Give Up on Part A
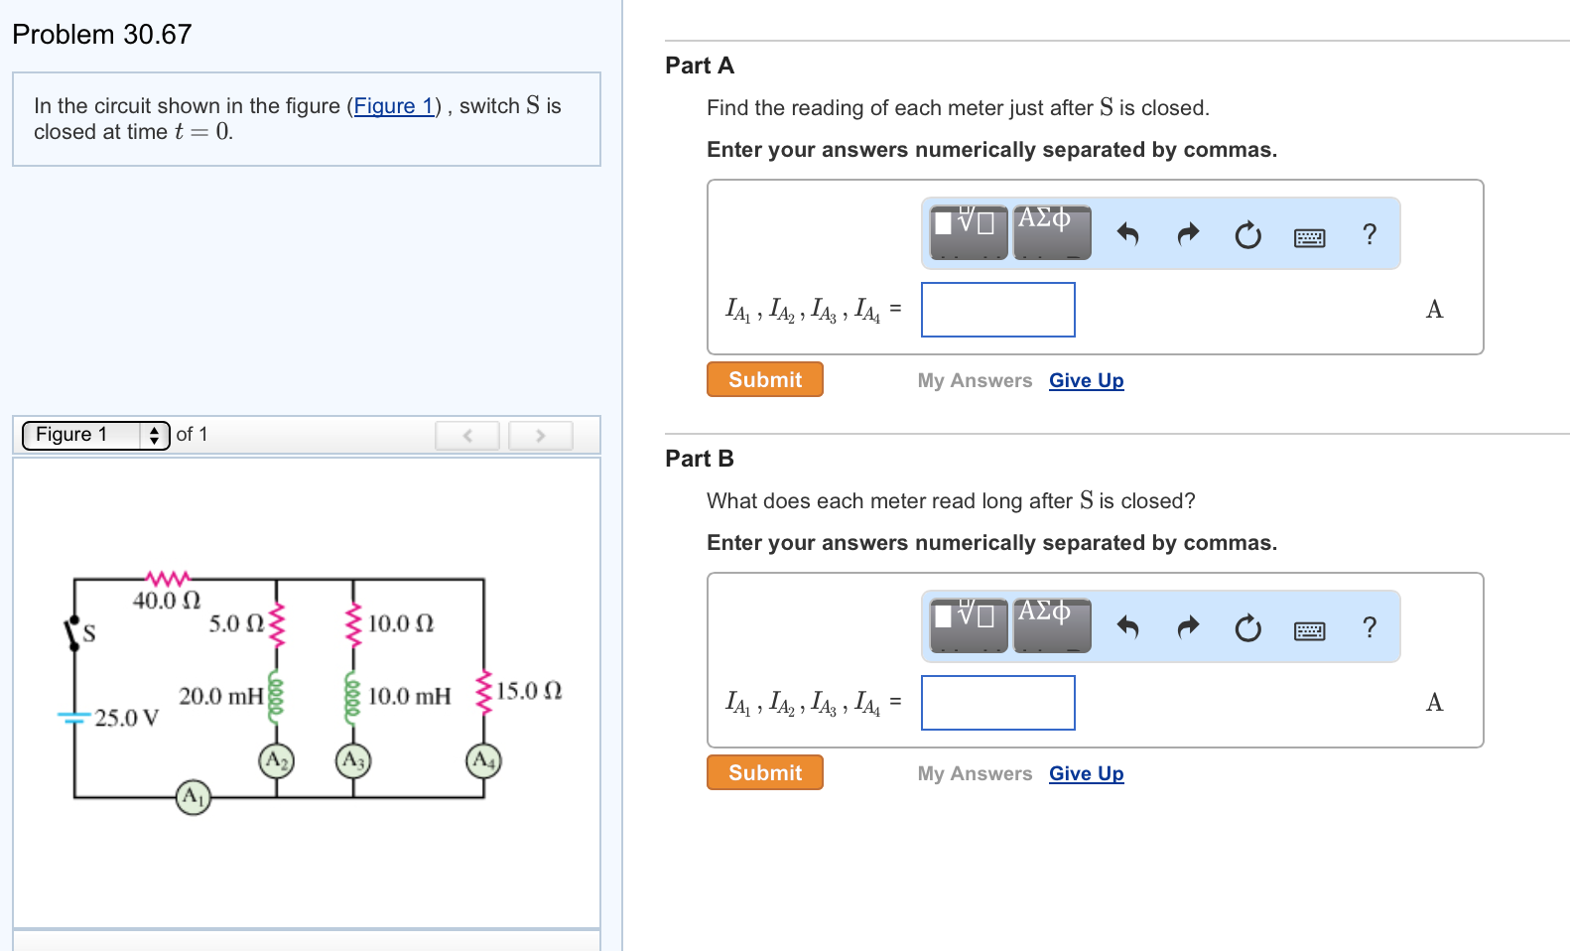 (x=1086, y=380)
